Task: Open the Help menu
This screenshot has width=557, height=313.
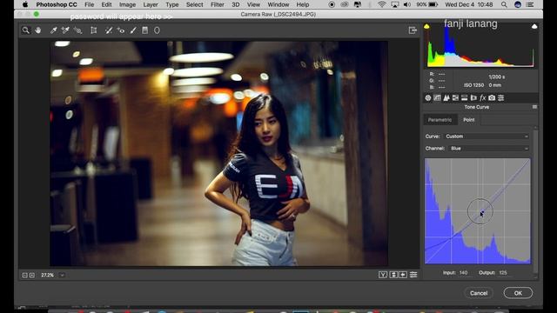Action: tap(303, 4)
